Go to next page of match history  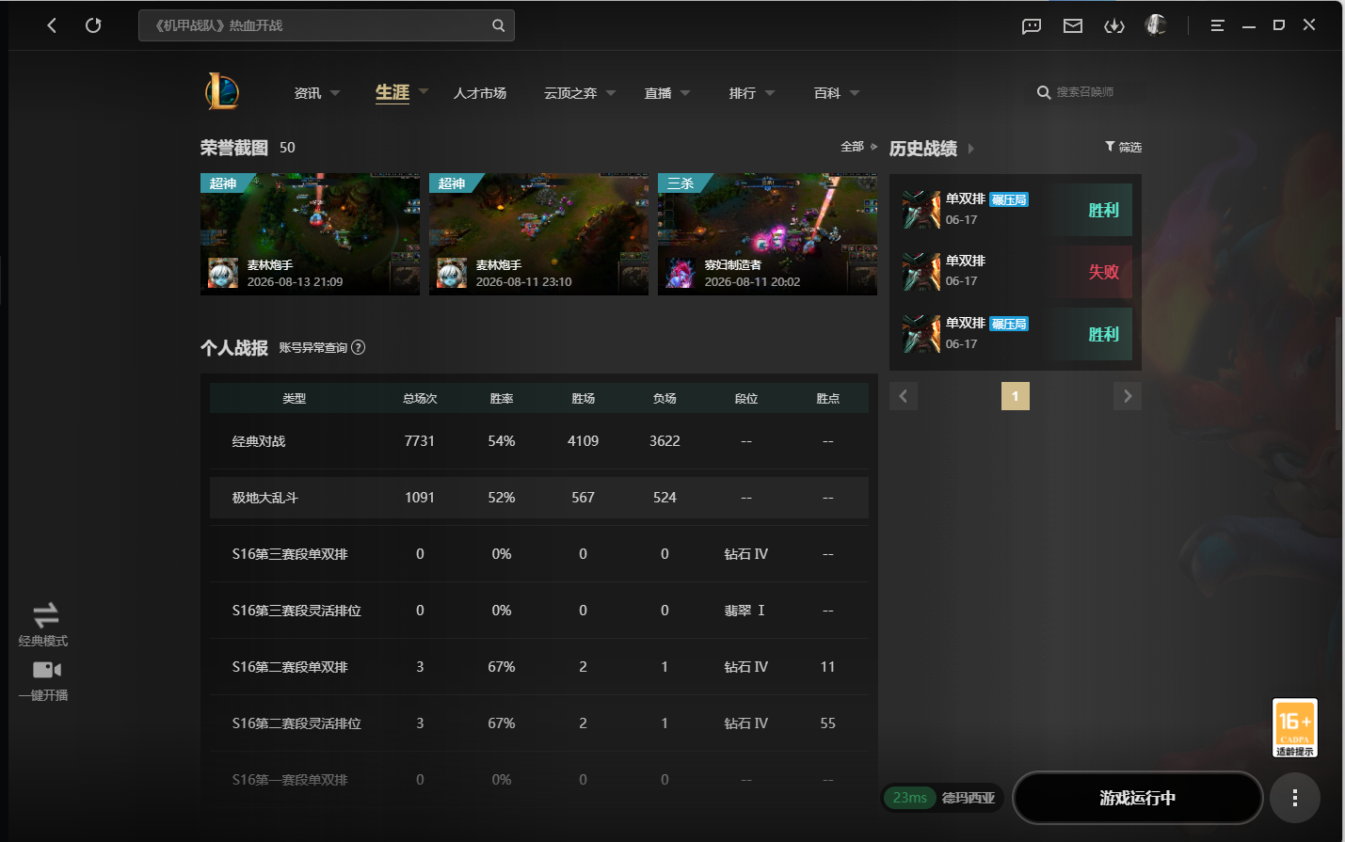(x=1128, y=396)
